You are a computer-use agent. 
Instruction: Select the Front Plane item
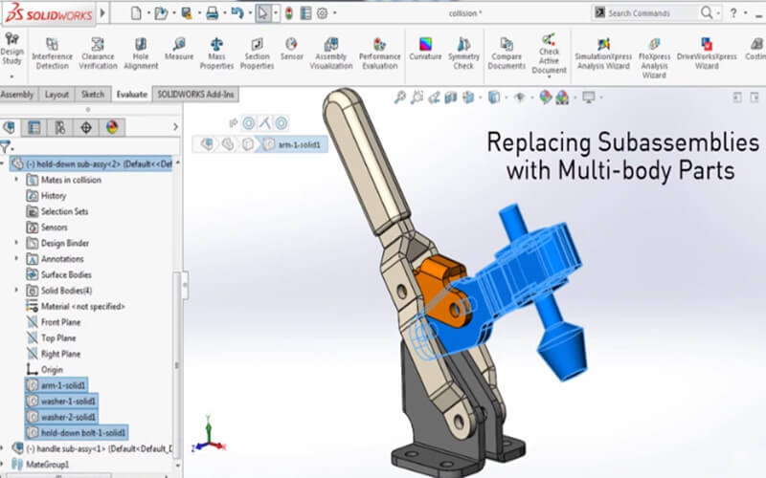(x=54, y=322)
